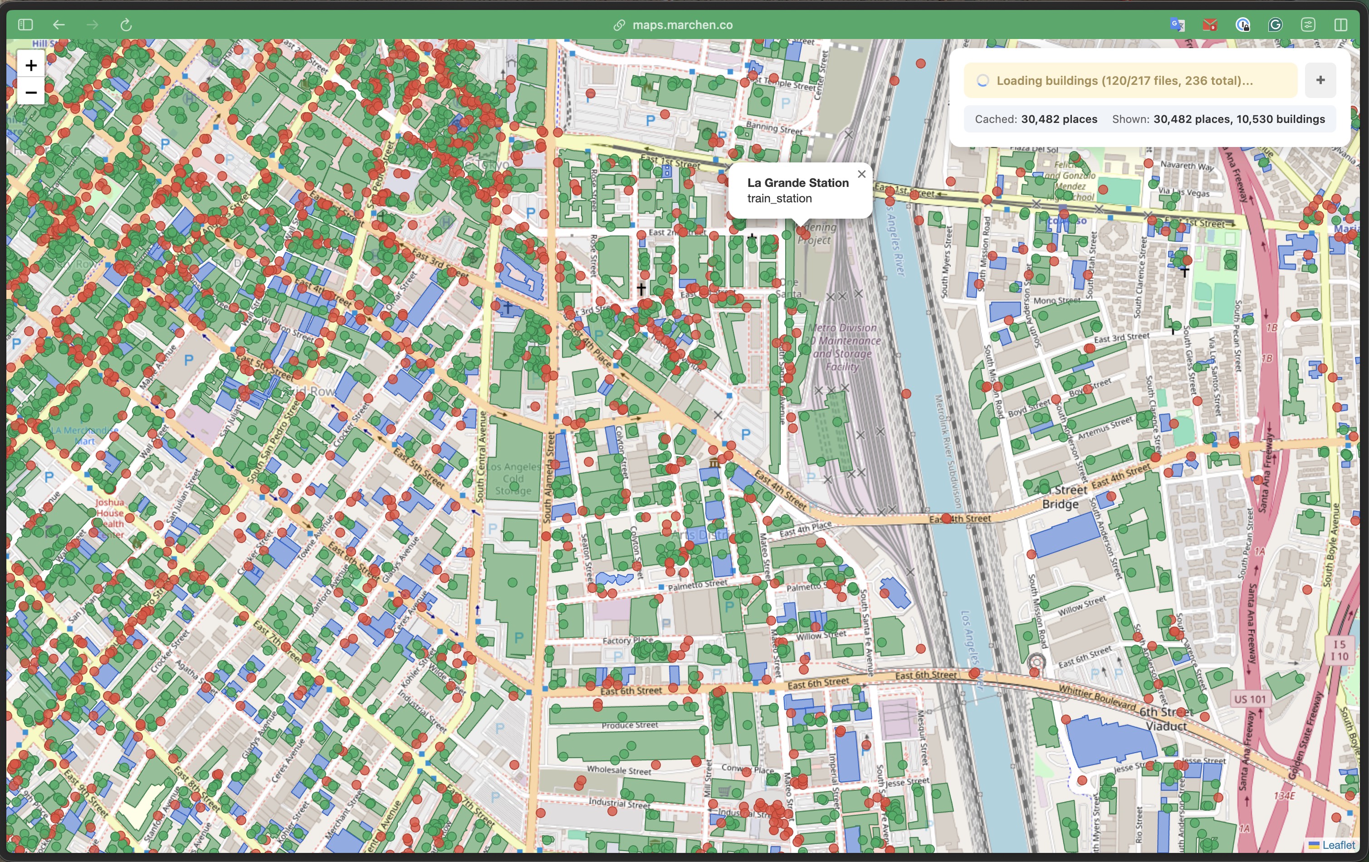Zoom out using the map minus control
The width and height of the screenshot is (1369, 862).
point(31,92)
